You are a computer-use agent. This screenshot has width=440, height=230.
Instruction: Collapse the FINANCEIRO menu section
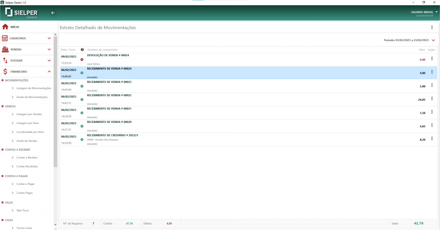pos(49,72)
